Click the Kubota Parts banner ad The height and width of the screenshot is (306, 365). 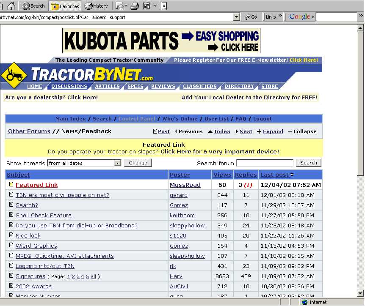point(161,41)
